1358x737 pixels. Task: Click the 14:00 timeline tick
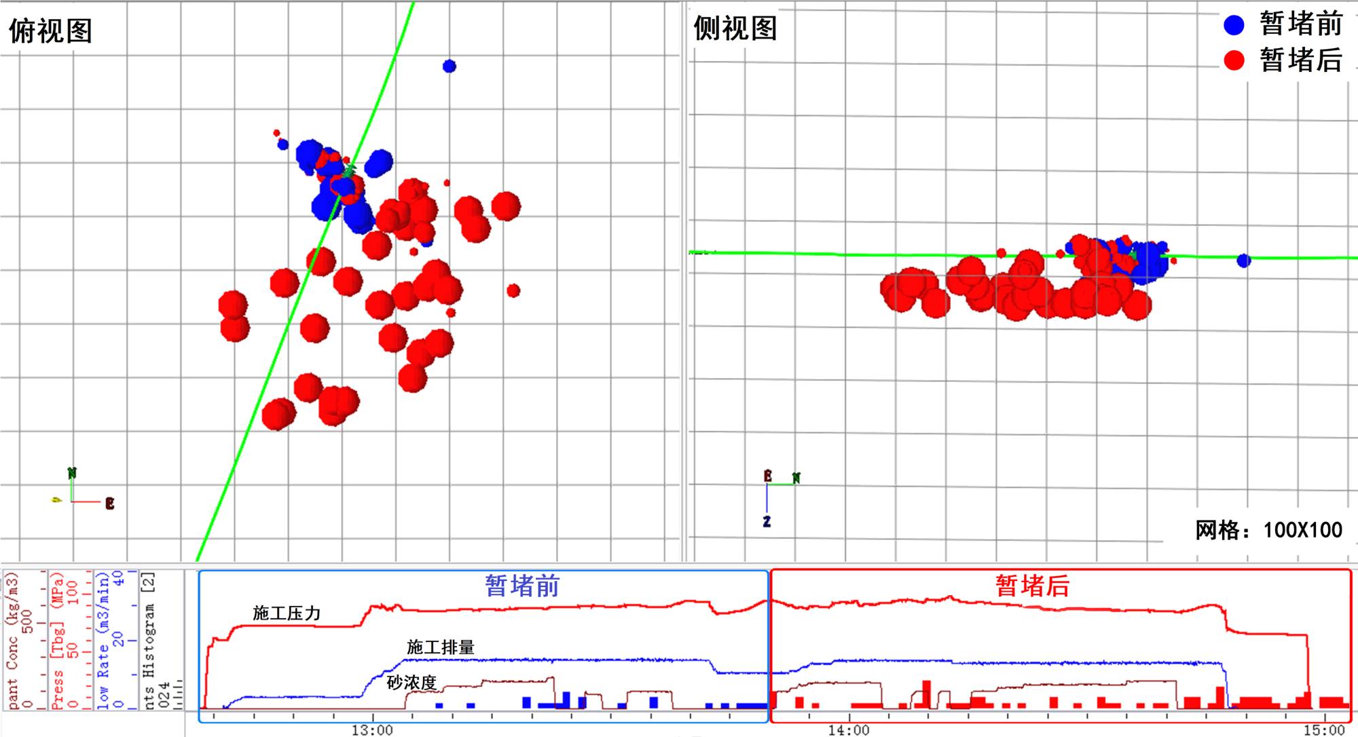tap(848, 730)
